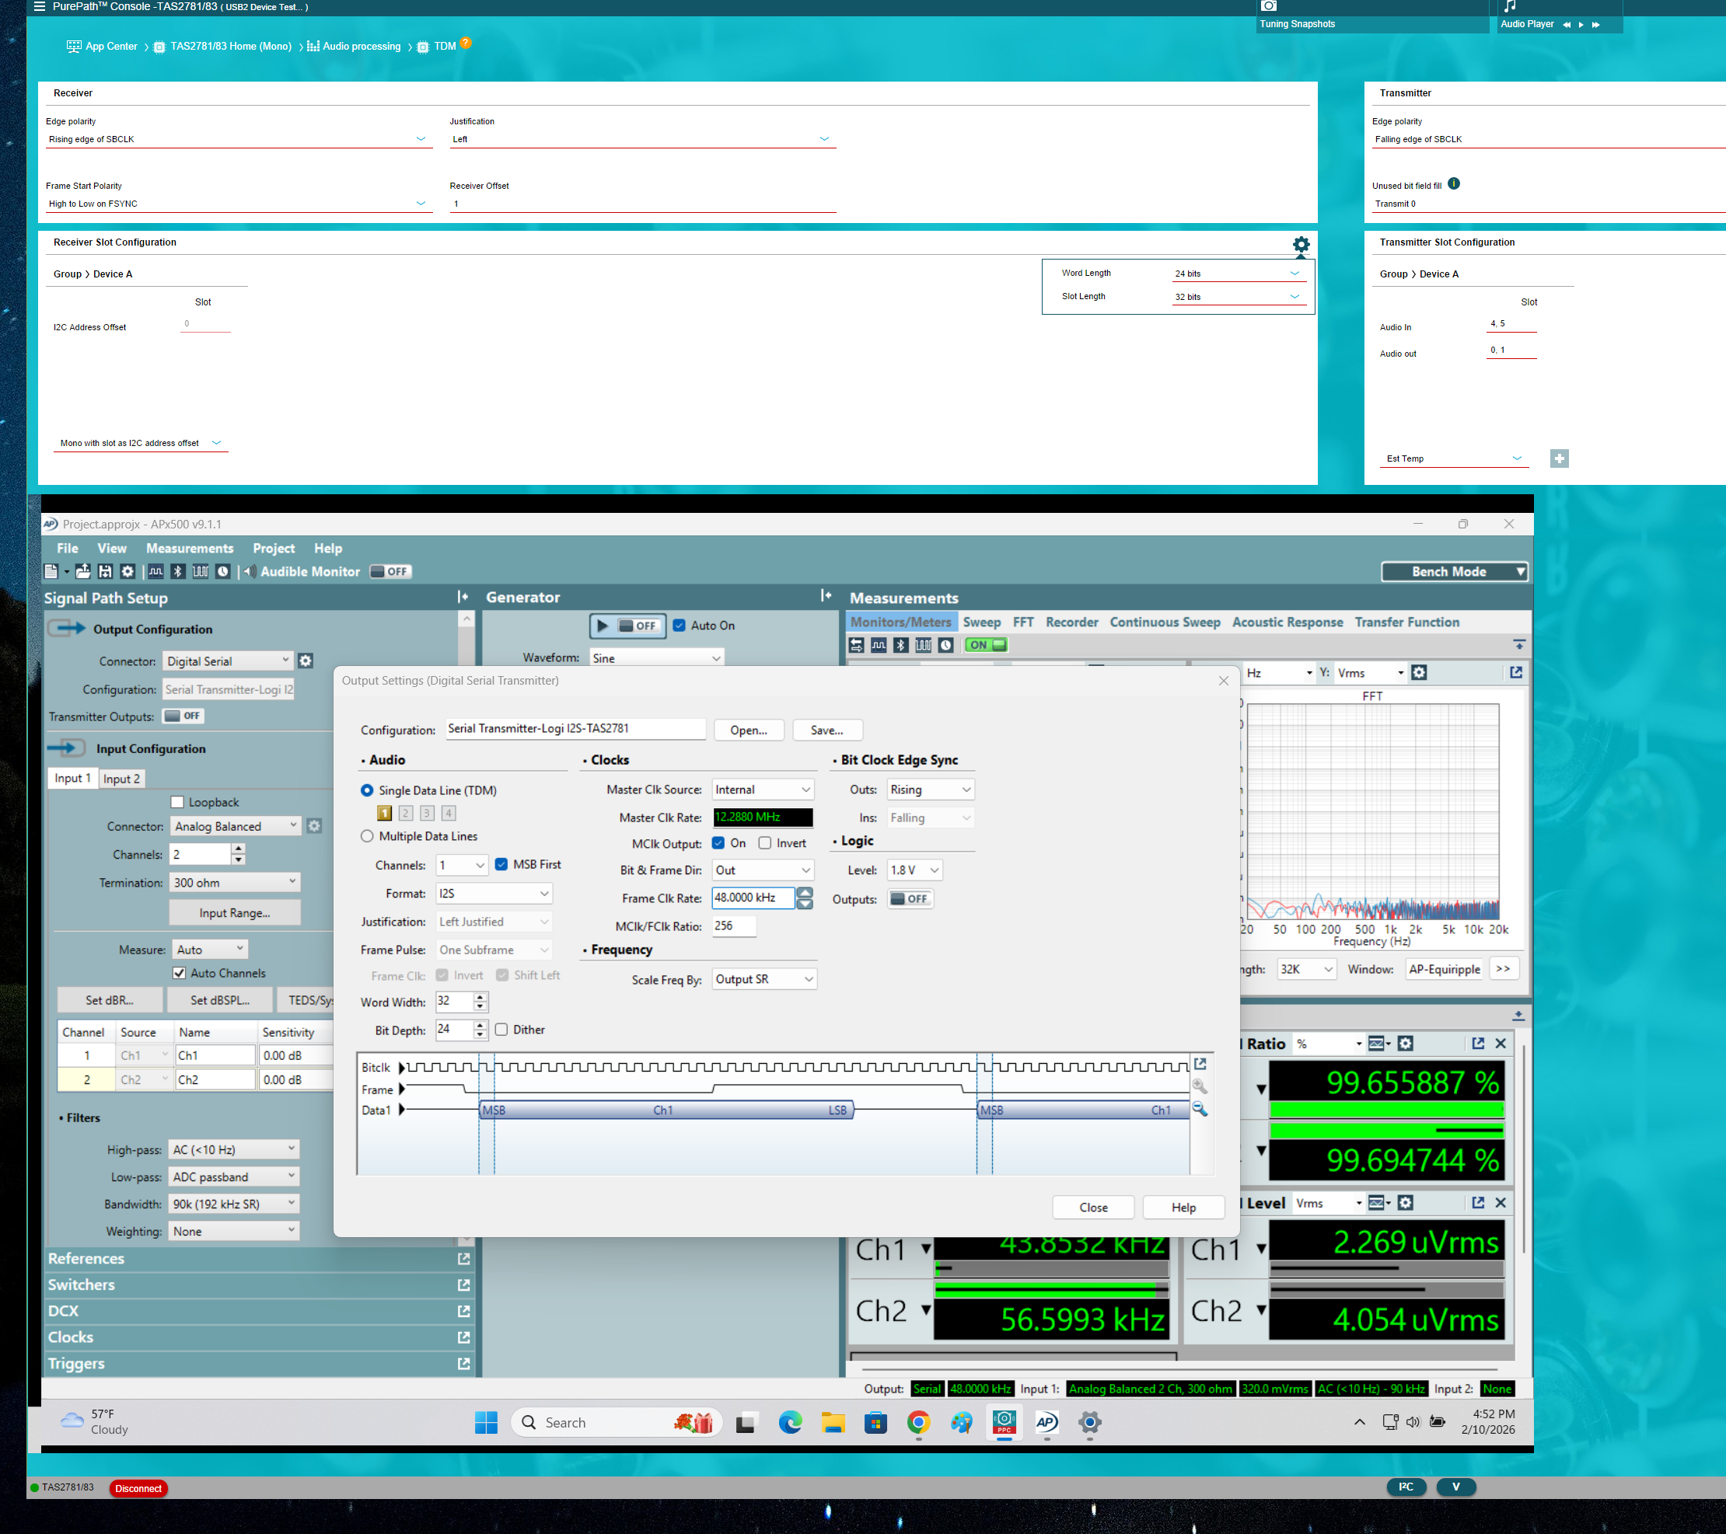Viewport: 1726px width, 1534px height.
Task: Switch to the Recorder tab
Action: pos(1071,622)
